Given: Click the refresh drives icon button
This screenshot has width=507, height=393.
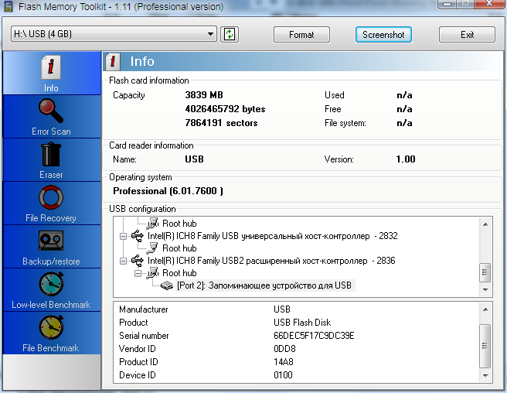Looking at the screenshot, I should coord(230,34).
